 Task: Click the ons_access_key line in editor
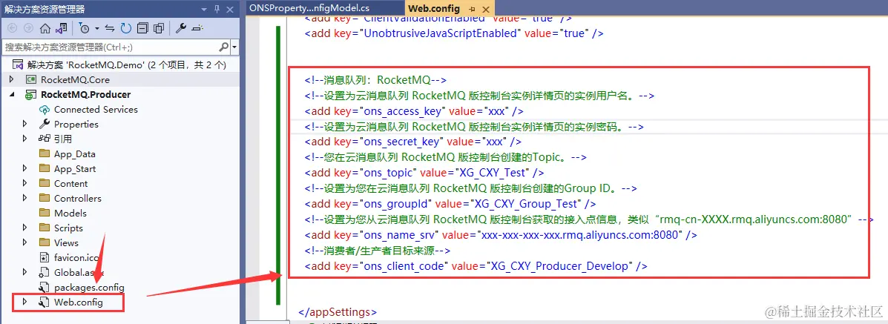(x=414, y=111)
